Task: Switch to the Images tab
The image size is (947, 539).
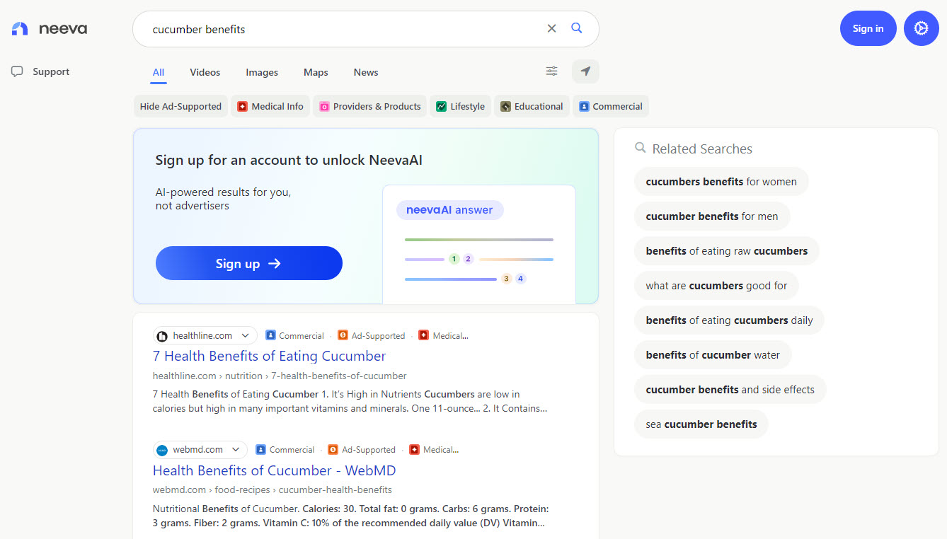Action: coord(262,72)
